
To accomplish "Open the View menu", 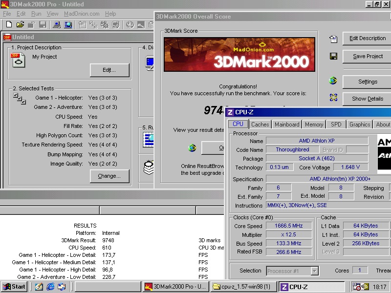I will (x=52, y=14).
